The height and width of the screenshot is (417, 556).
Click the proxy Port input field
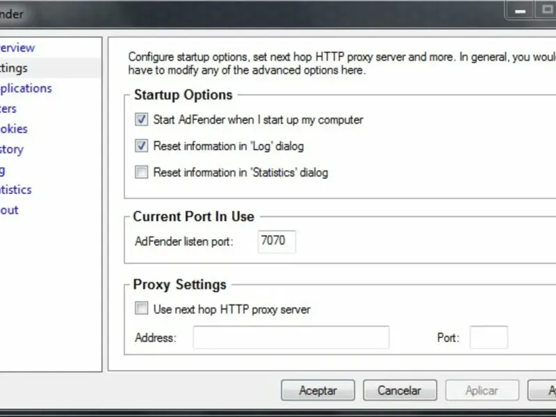(x=489, y=337)
